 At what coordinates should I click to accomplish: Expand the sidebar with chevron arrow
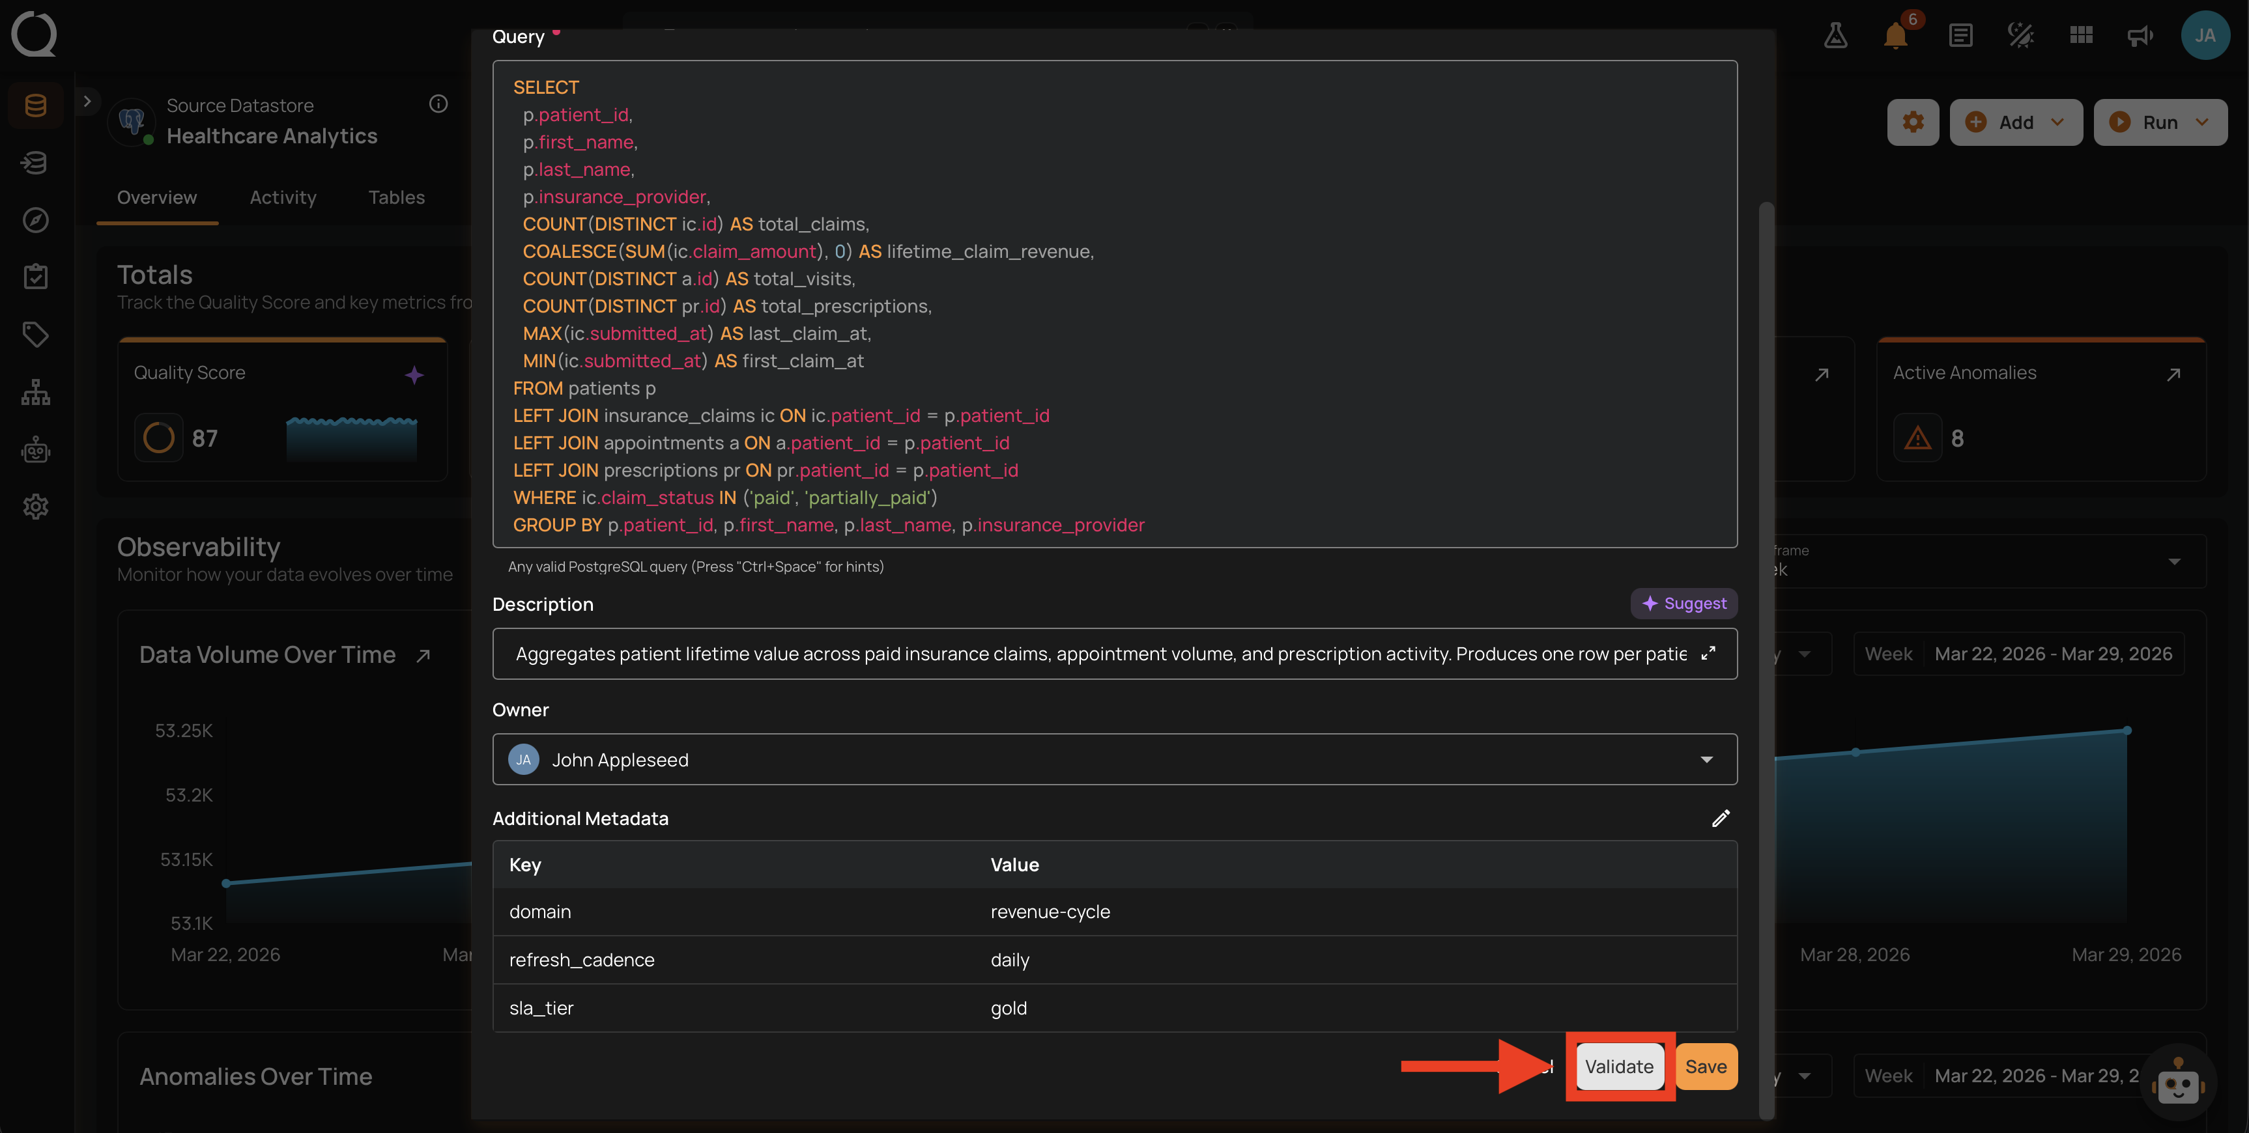[87, 102]
